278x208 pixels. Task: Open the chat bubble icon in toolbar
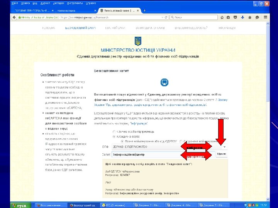pyautogui.click(x=257, y=17)
